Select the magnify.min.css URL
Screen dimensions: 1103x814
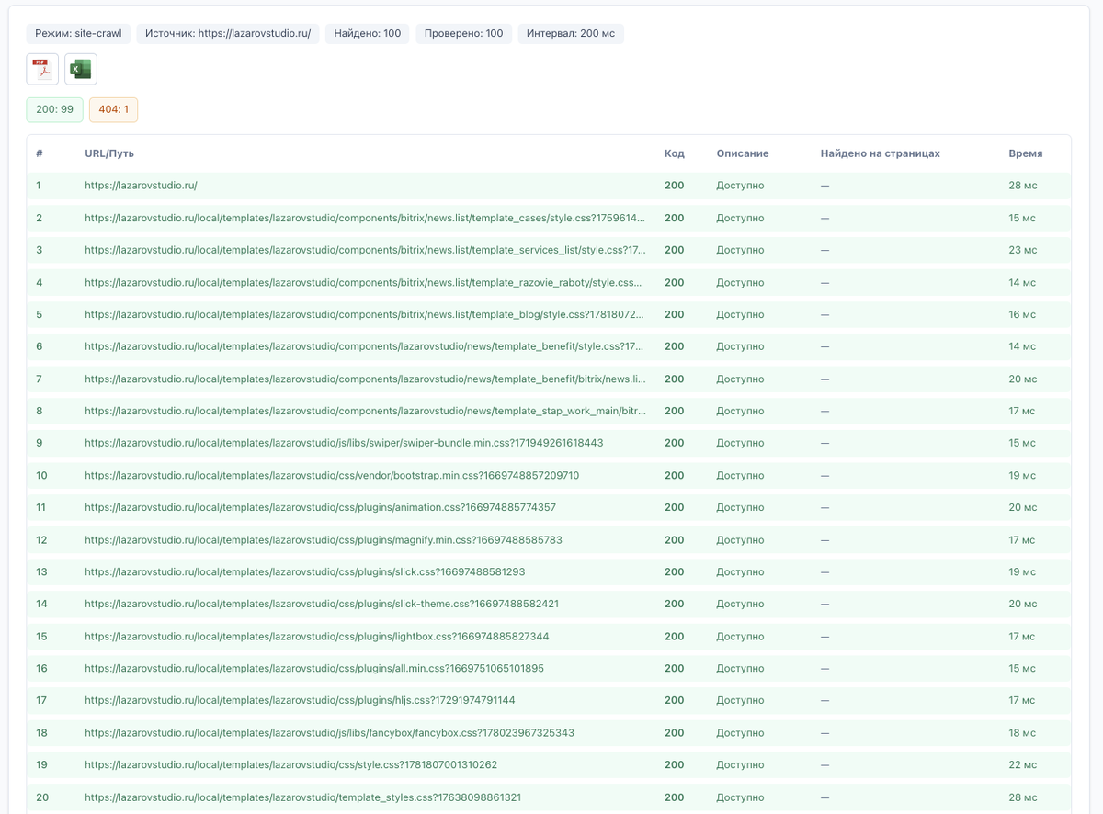point(324,540)
